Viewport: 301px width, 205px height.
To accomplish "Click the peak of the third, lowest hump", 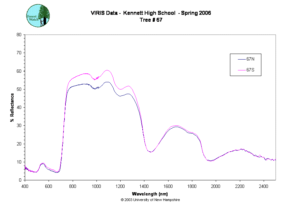I will (x=242, y=149).
